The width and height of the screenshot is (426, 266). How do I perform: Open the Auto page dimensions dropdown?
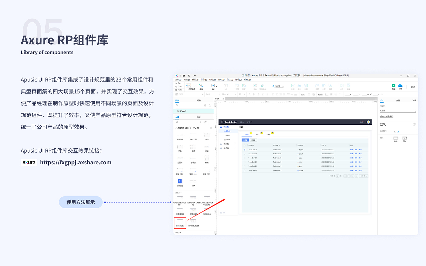click(398, 111)
